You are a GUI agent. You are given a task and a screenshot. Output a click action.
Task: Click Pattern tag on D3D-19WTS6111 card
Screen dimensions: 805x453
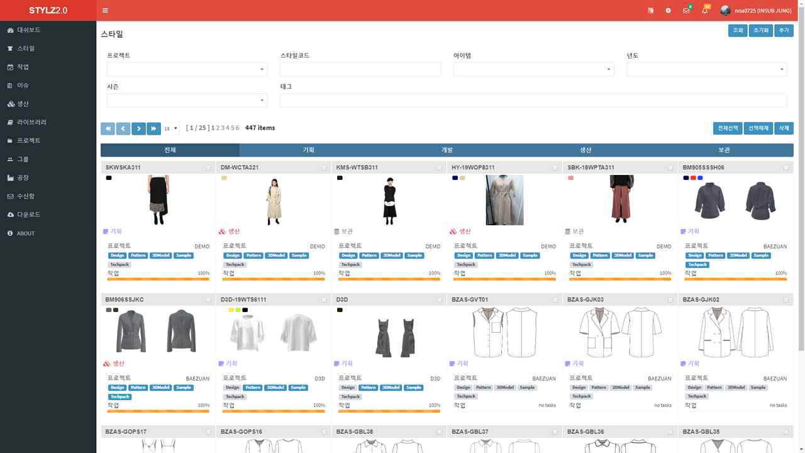(x=253, y=388)
